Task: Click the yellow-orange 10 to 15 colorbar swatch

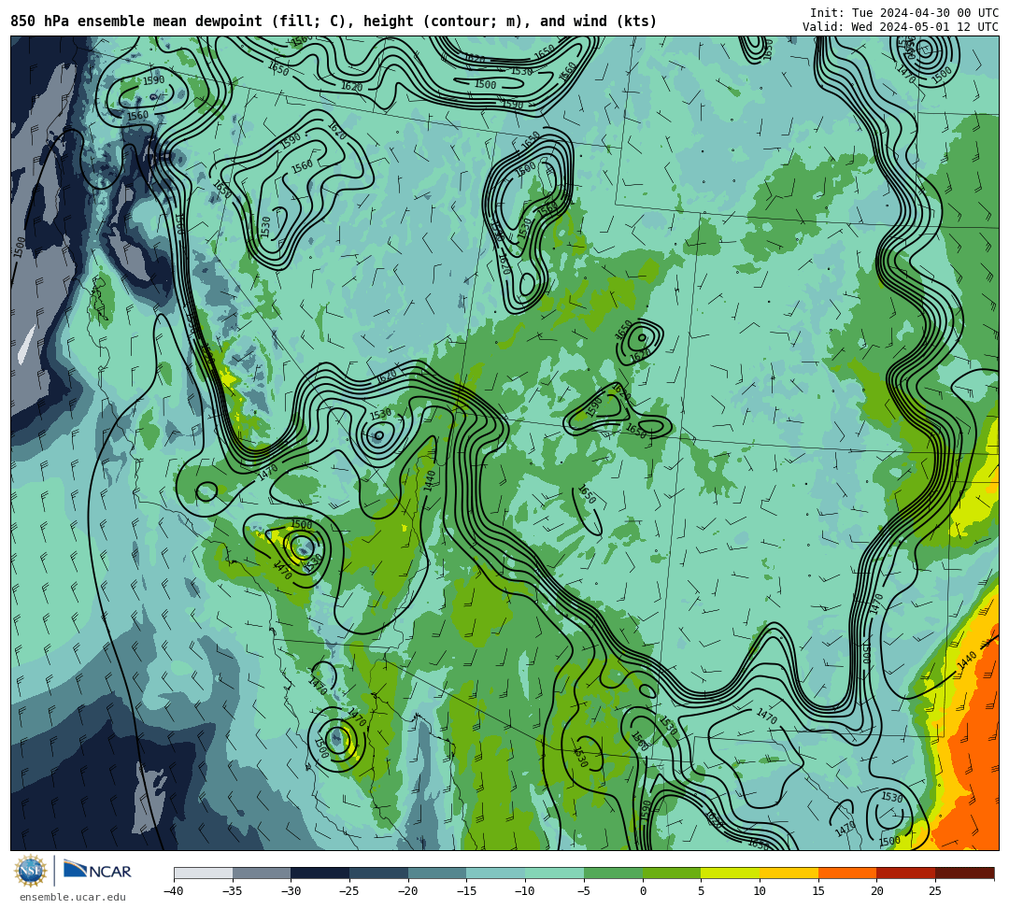Action: 789,873
